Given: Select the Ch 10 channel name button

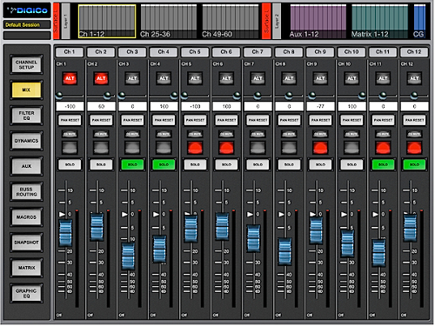Looking at the screenshot, I should (351, 52).
